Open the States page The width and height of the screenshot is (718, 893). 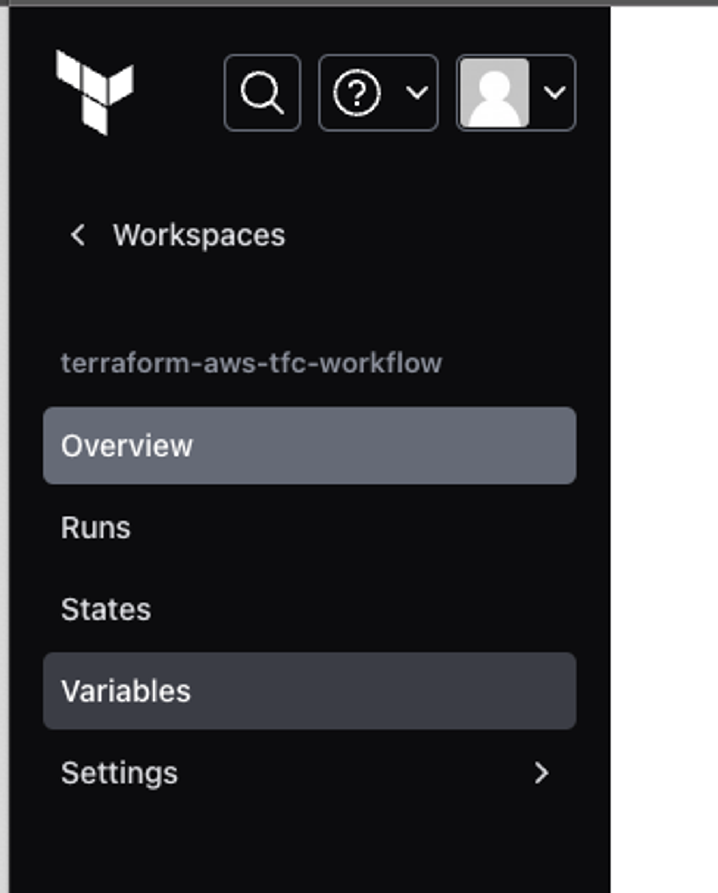pos(106,609)
